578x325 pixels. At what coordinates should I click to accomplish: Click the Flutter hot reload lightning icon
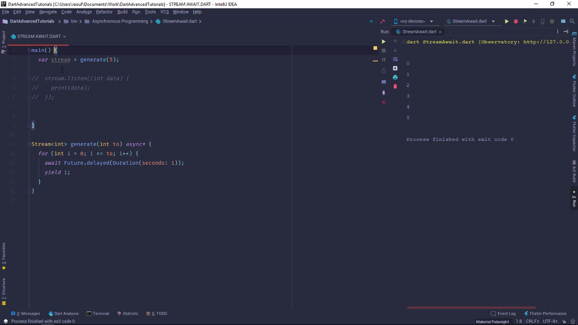(534, 21)
